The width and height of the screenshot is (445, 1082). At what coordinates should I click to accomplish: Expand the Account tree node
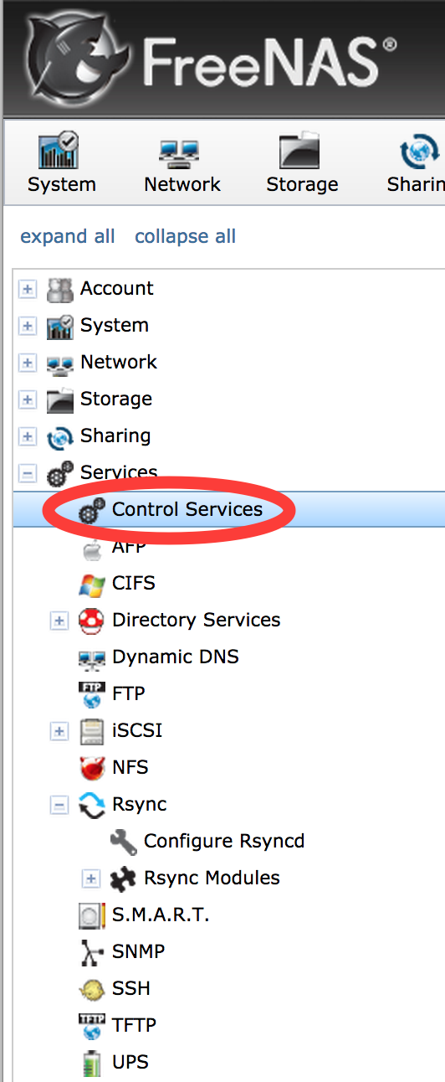click(28, 289)
